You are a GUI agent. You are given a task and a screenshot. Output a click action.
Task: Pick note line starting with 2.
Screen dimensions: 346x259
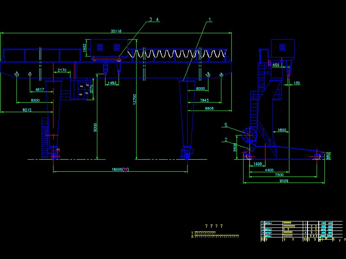[x=215, y=236]
